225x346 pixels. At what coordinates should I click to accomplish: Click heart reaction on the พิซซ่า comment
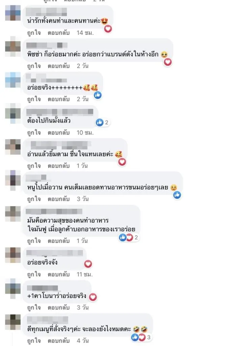(x=168, y=62)
